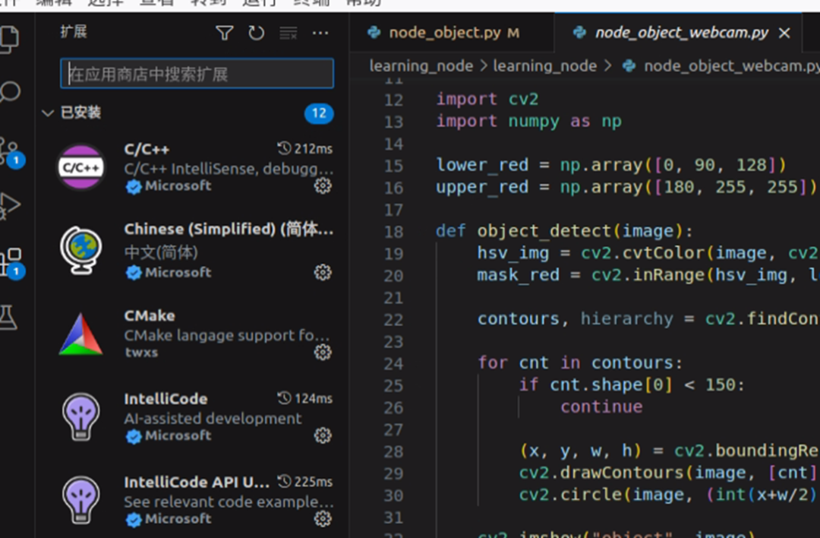Click Microsoft publisher under C/C++
The image size is (820, 538).
[x=178, y=185]
